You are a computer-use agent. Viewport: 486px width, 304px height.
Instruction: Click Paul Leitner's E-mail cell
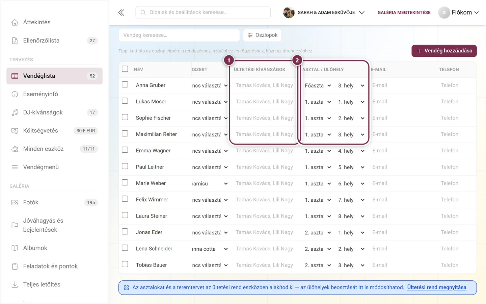click(403, 167)
